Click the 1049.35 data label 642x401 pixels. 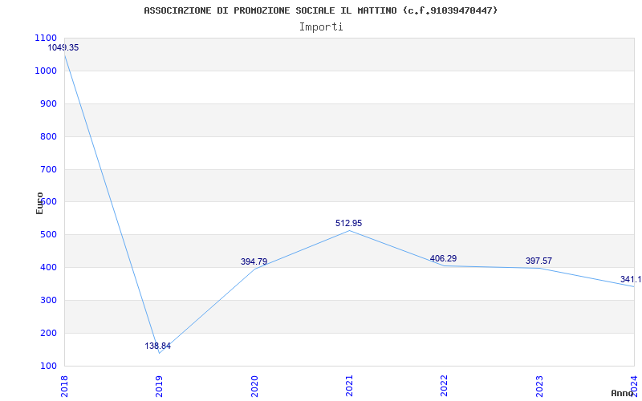coord(63,47)
